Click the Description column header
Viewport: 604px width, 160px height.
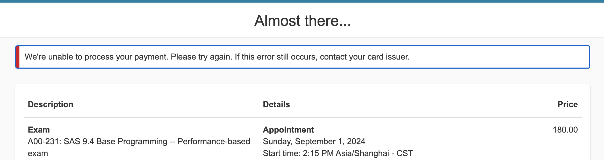tap(51, 104)
